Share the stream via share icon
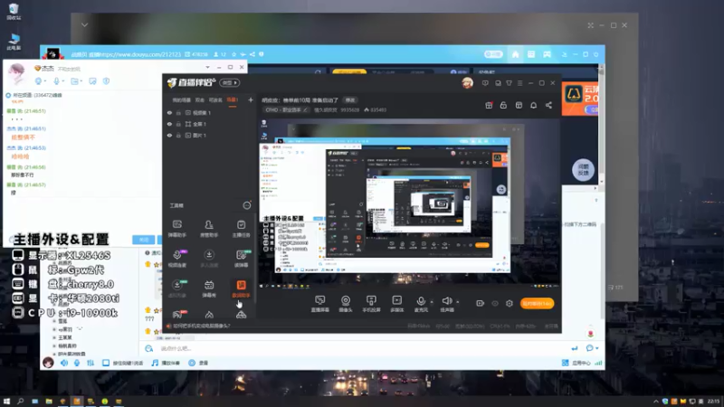 548,105
